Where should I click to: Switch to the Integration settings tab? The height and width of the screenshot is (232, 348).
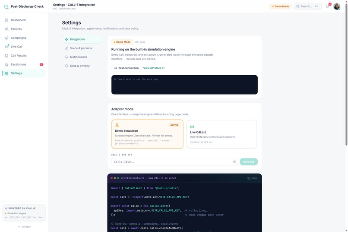coord(82,39)
